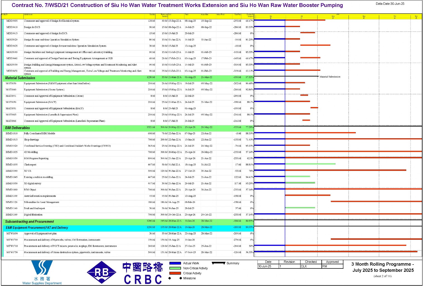This screenshot has width=423, height=286.
Task: Select the E&M Equipment Procurement, FAT and Delivery band
Action: point(128,228)
